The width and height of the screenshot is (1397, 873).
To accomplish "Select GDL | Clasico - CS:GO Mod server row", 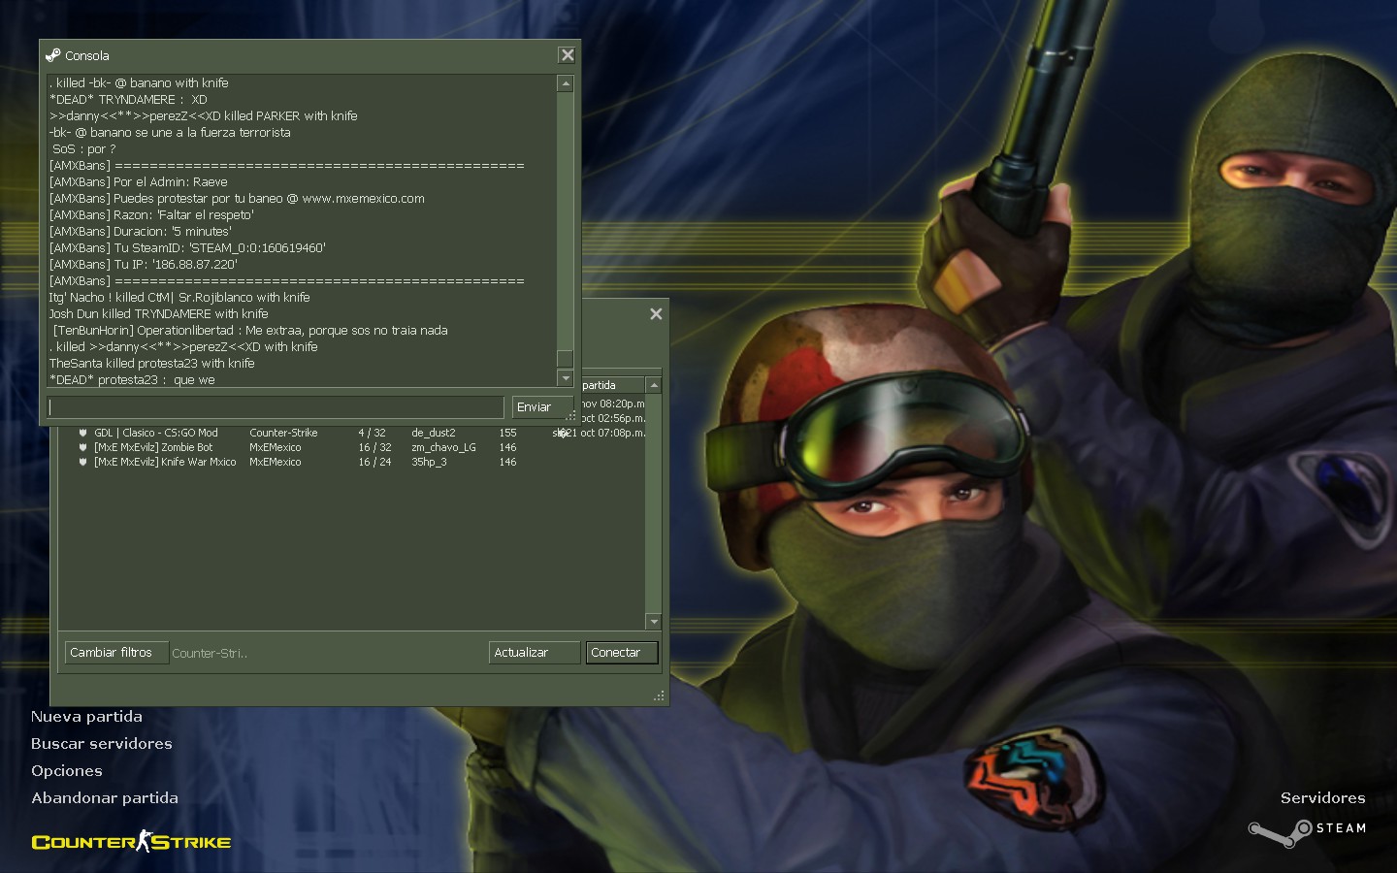I will pyautogui.click(x=351, y=433).
